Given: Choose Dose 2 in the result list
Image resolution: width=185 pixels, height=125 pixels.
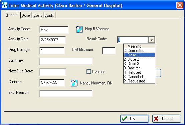Looking at the screenshot, I should click(x=139, y=59).
